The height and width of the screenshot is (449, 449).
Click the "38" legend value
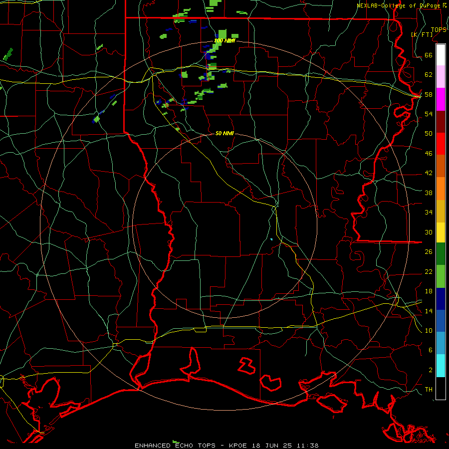coord(429,193)
